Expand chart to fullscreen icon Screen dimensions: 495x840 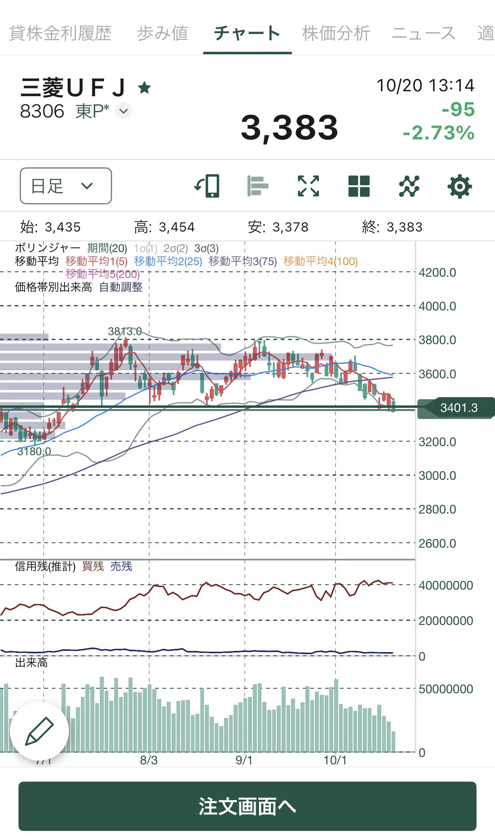[x=308, y=186]
